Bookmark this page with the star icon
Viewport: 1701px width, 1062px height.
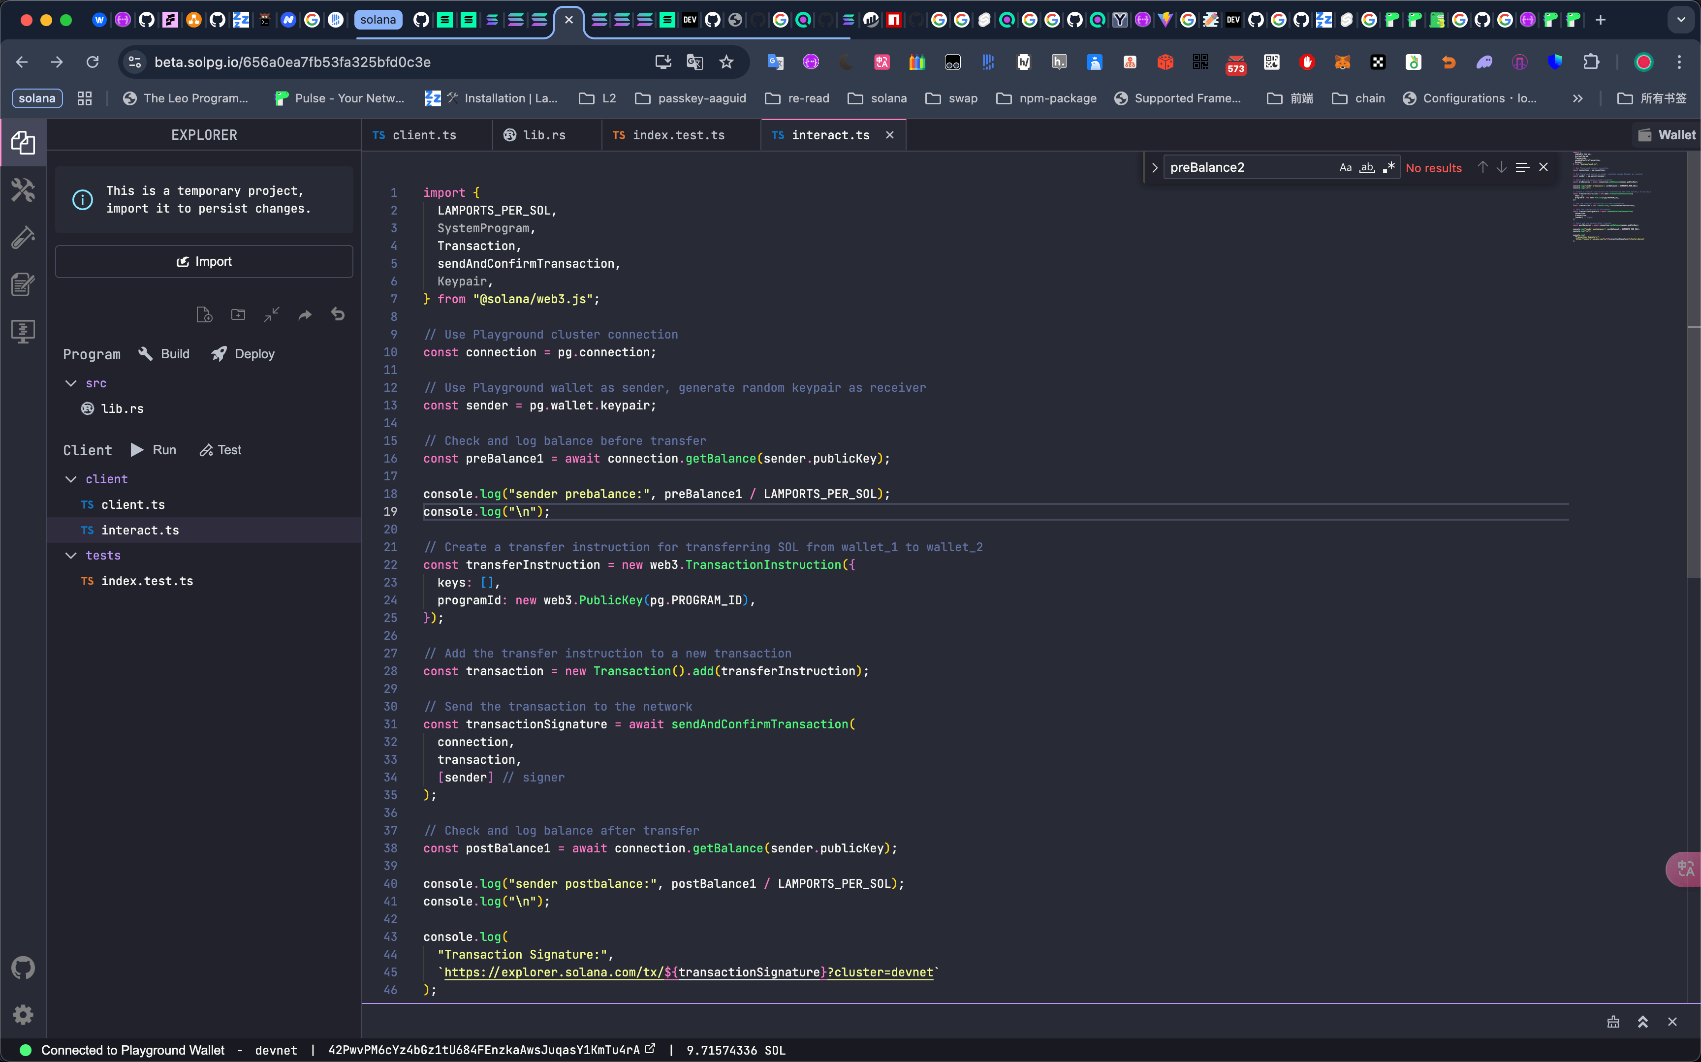click(x=726, y=62)
